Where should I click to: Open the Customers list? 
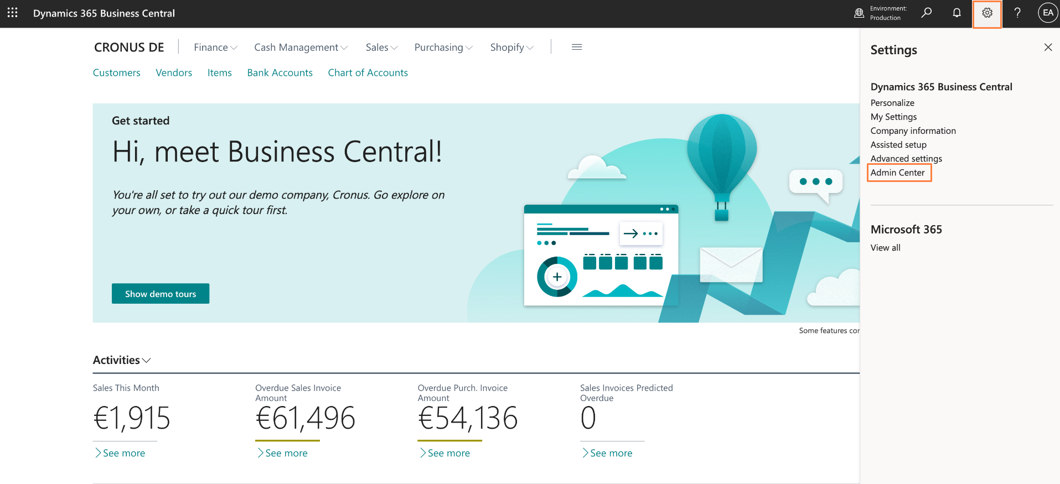pyautogui.click(x=117, y=72)
